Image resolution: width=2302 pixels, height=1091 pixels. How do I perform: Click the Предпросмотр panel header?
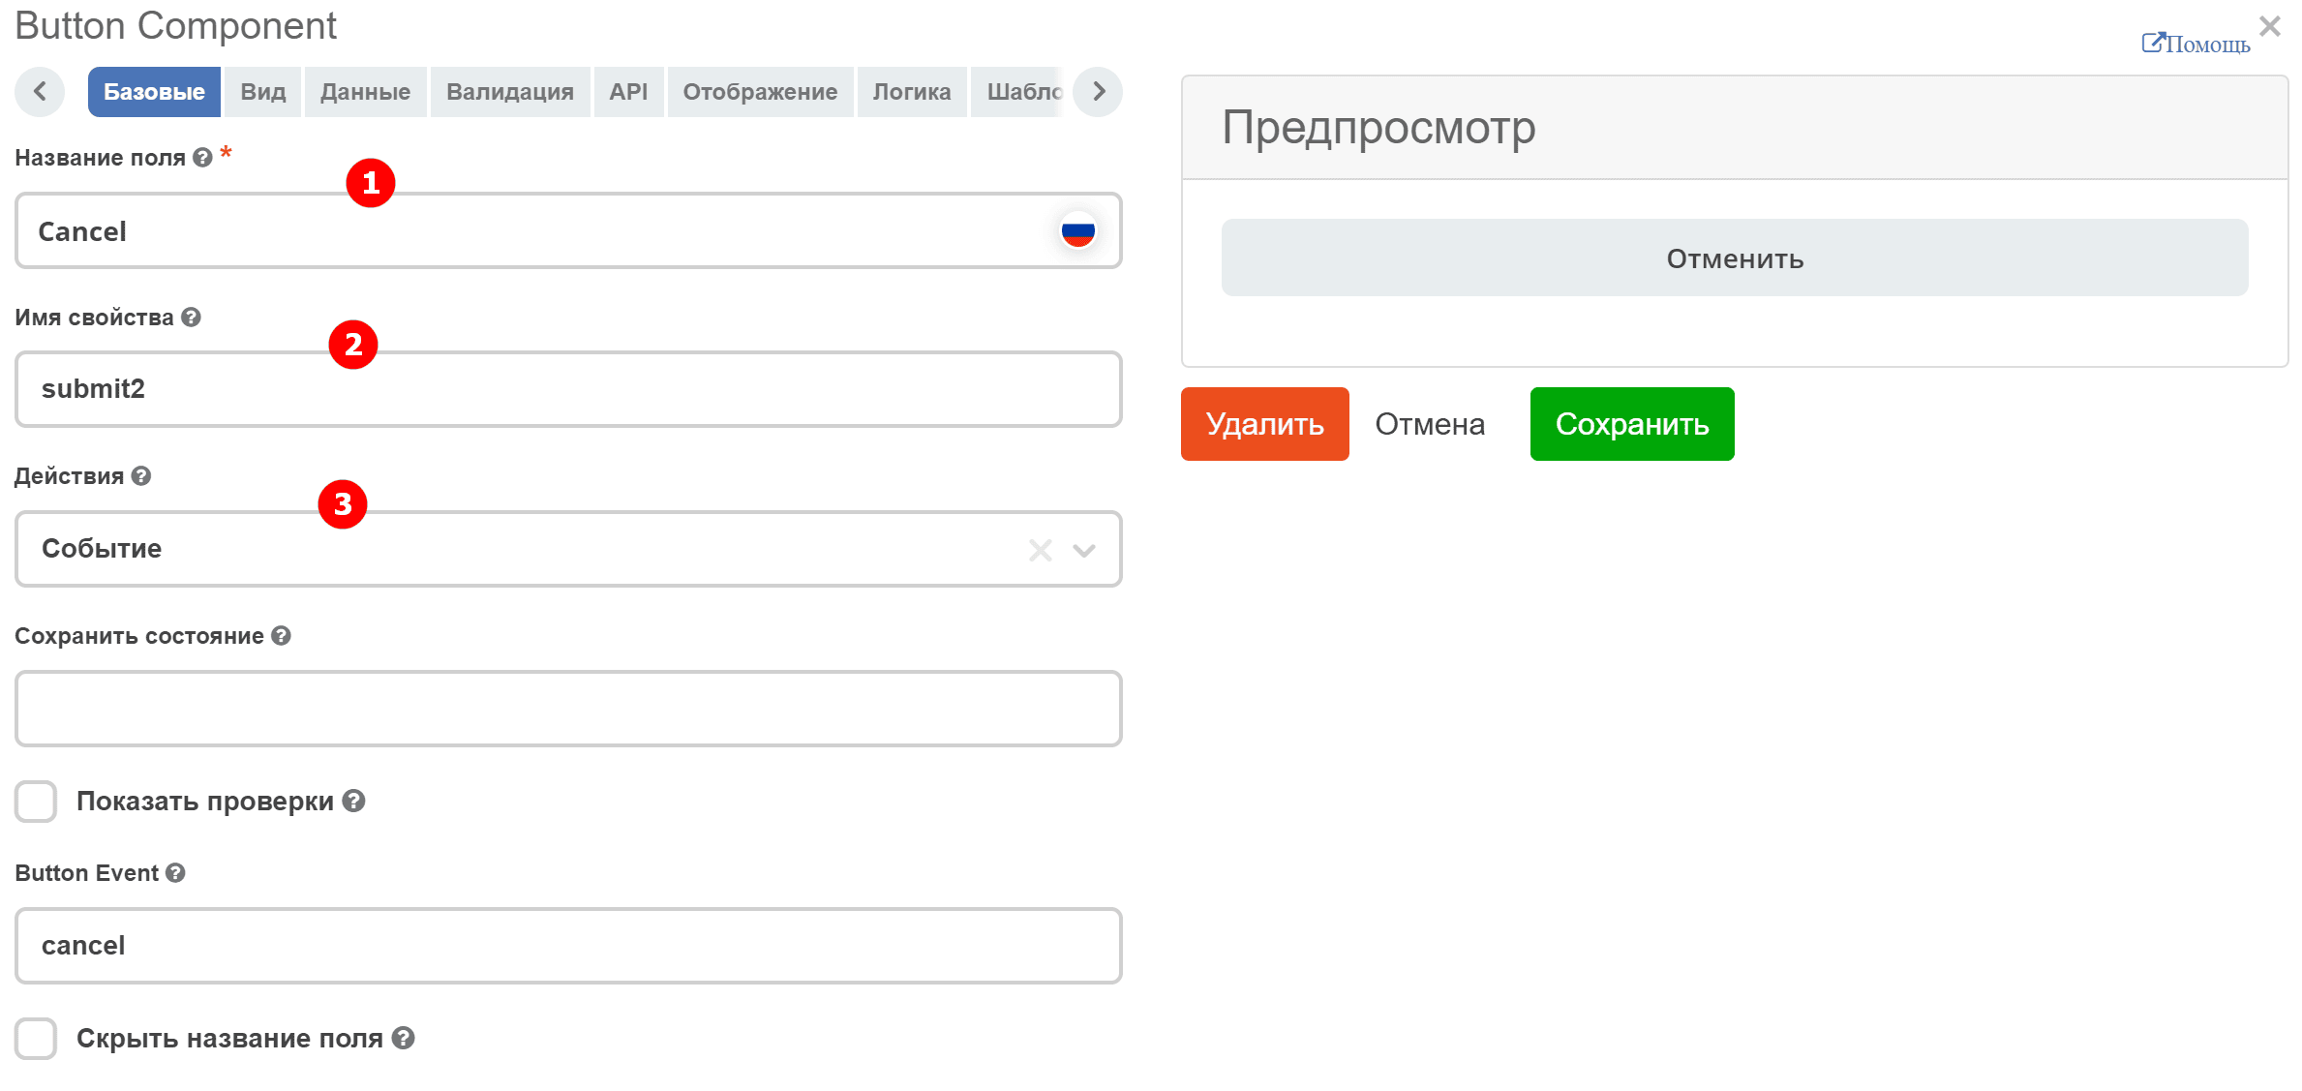(1734, 128)
